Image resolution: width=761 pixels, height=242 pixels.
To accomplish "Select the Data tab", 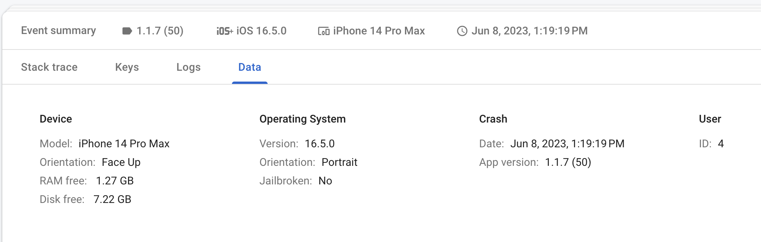I will click(x=249, y=67).
